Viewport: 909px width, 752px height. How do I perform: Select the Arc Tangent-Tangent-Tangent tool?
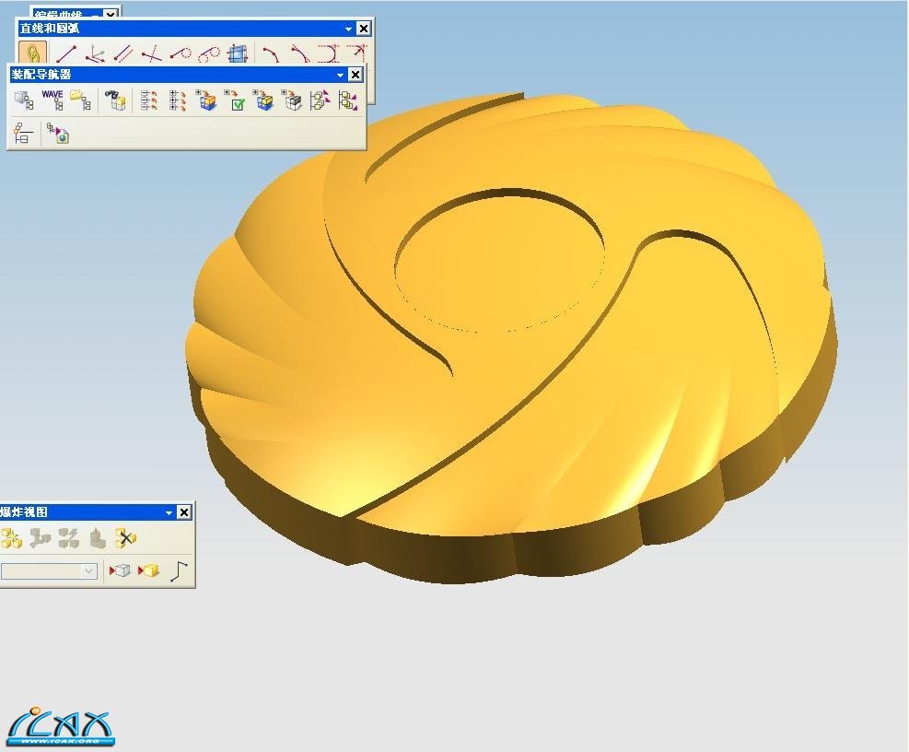pos(329,54)
